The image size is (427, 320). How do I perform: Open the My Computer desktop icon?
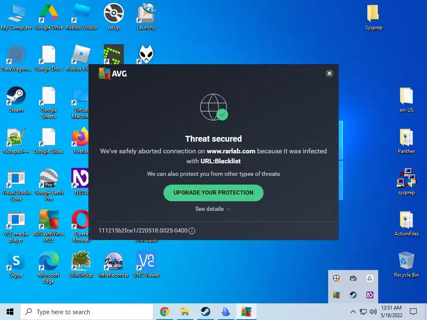(x=16, y=17)
